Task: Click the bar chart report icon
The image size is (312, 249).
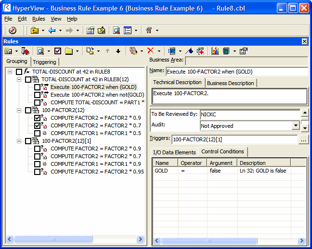Action: [215, 51]
